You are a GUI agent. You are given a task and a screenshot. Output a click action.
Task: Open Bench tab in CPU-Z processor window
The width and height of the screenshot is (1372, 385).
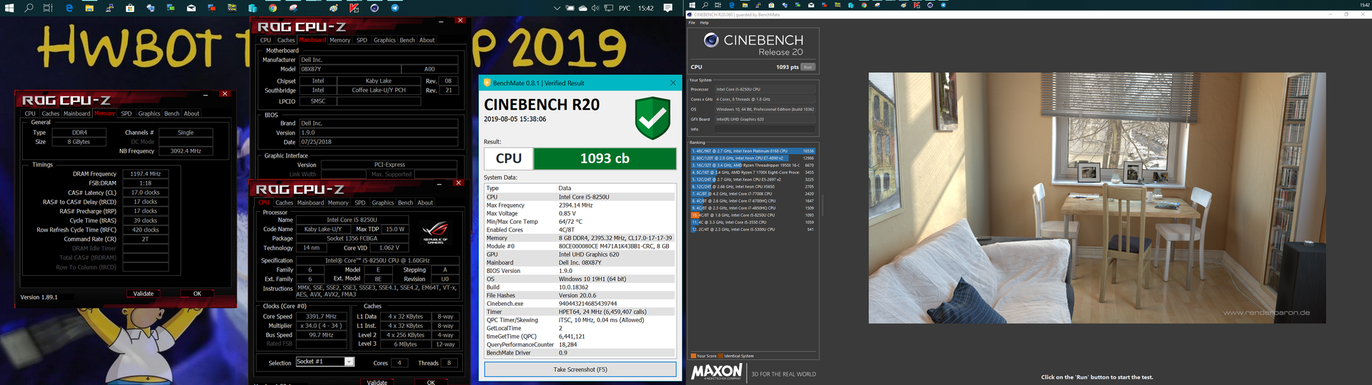click(x=406, y=202)
